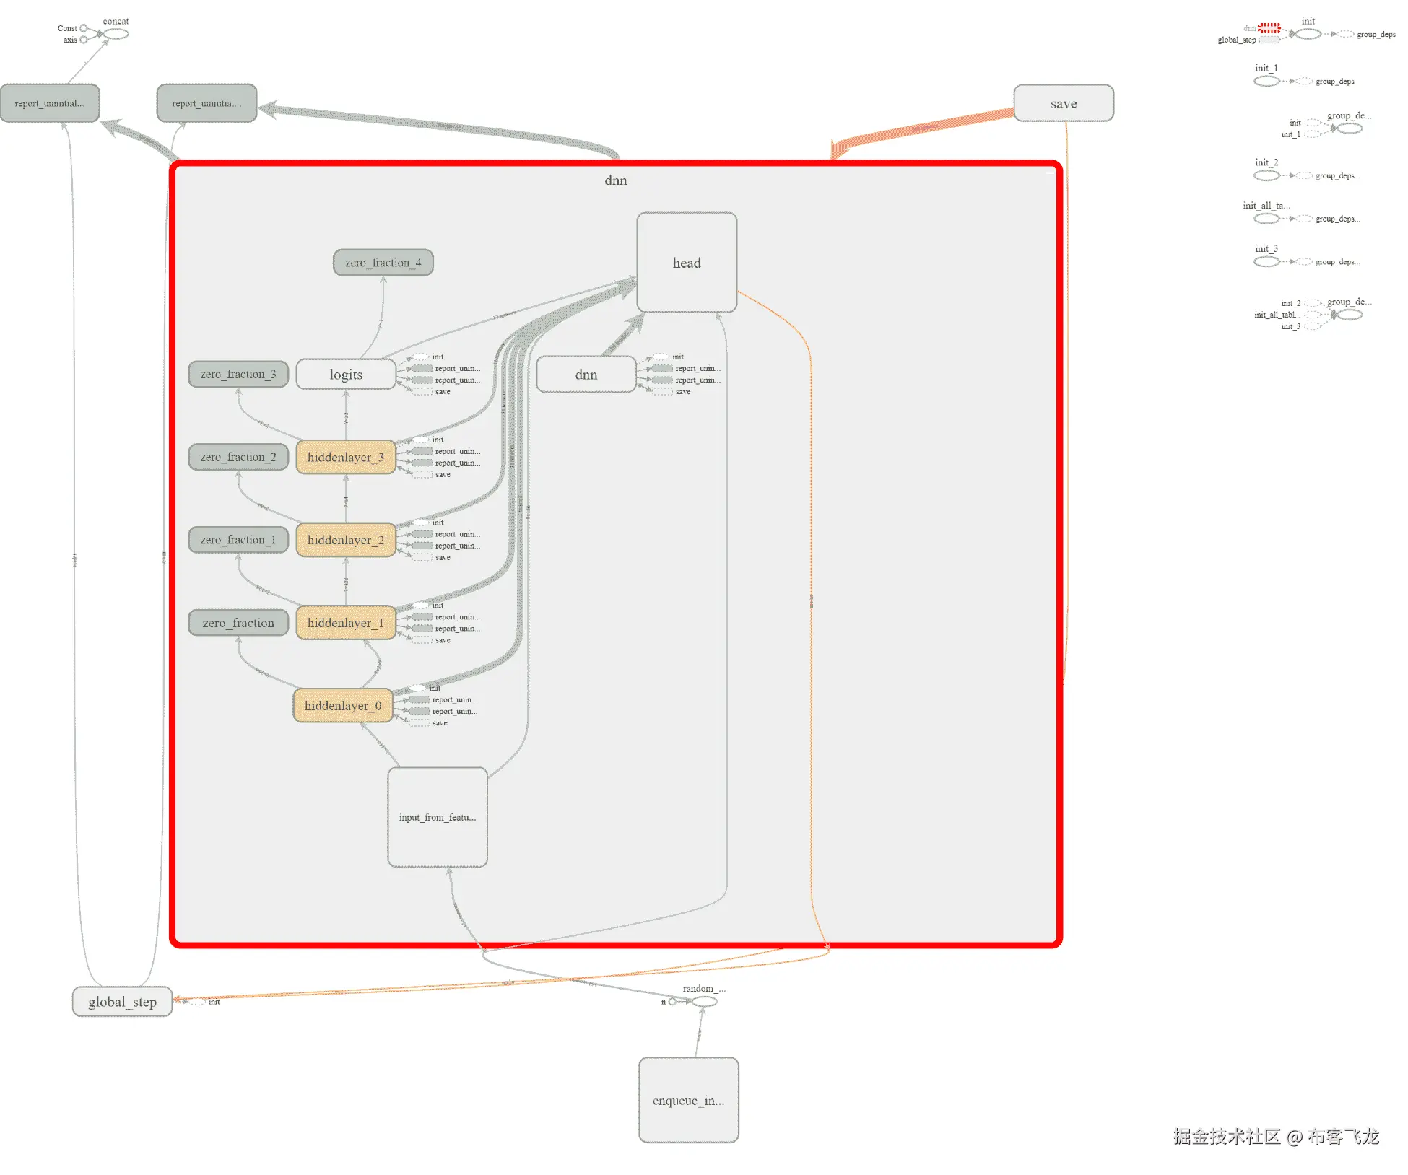
Task: Select the random_... ellipse op node
Action: coord(704,1001)
